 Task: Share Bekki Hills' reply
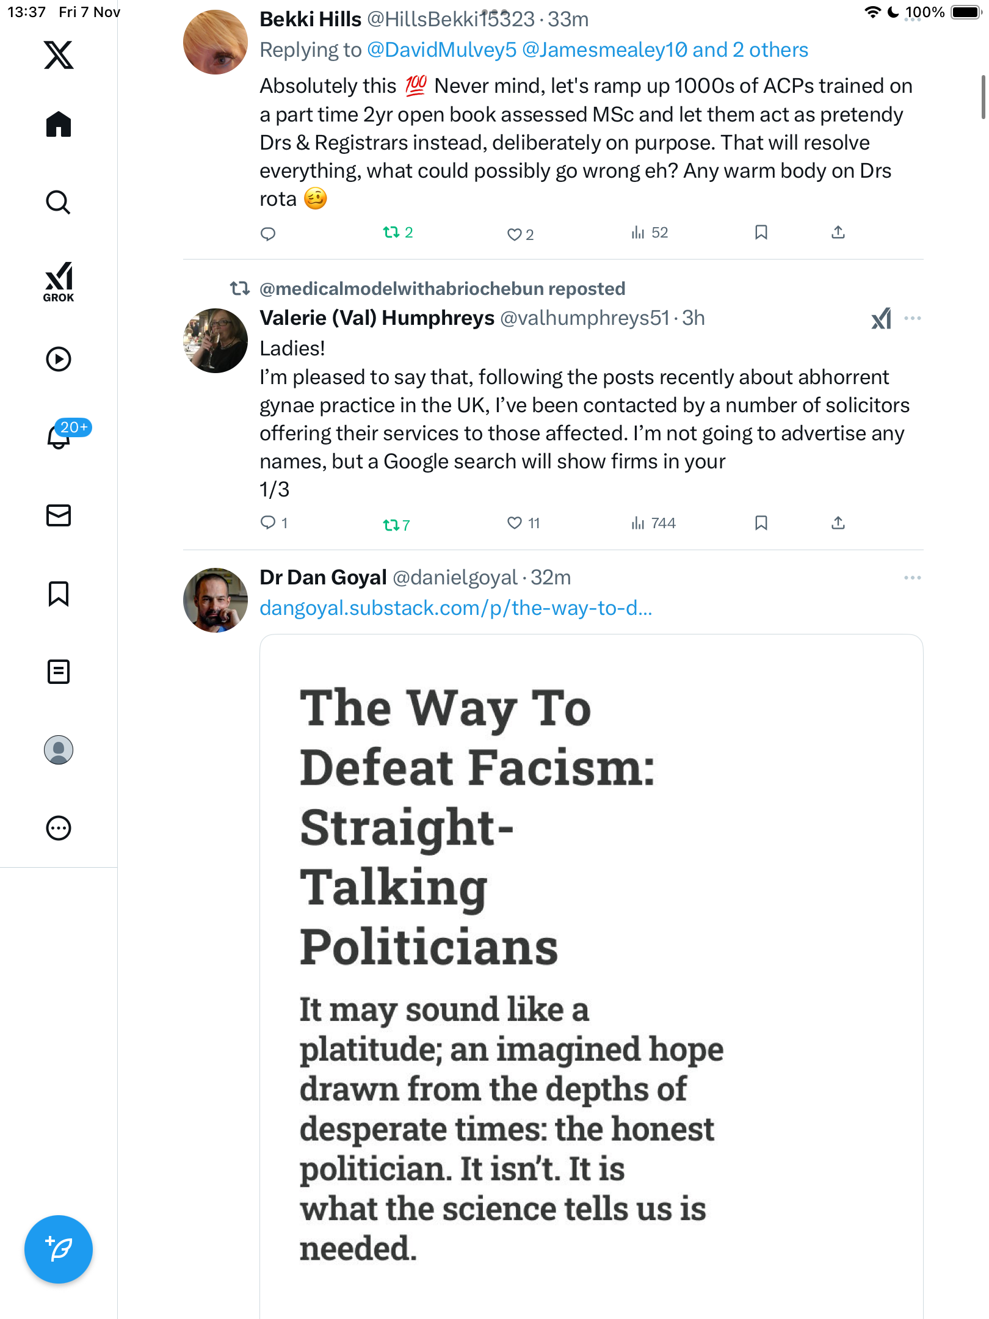838,233
